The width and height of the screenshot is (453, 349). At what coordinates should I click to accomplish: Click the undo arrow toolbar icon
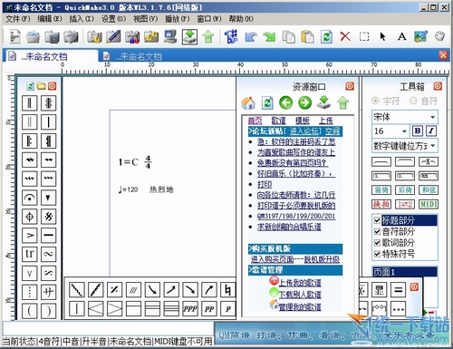point(251,37)
